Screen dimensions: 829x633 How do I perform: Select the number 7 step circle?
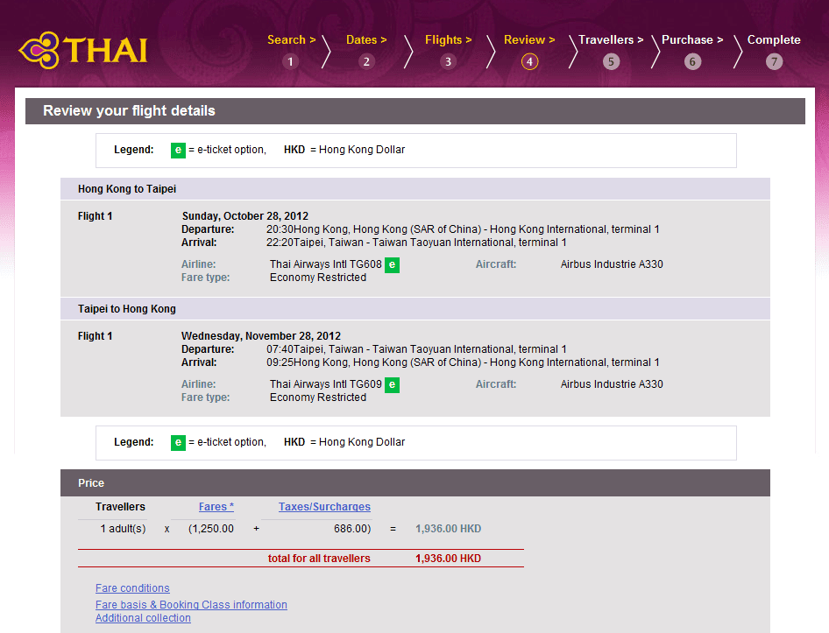click(774, 61)
